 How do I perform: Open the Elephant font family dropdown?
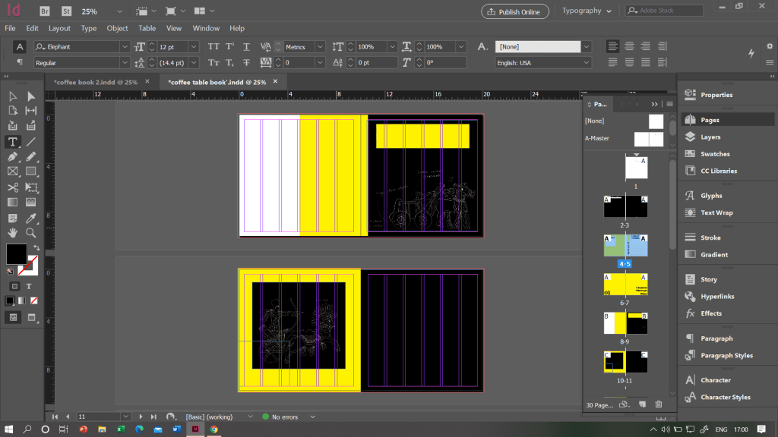tap(125, 47)
